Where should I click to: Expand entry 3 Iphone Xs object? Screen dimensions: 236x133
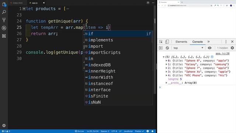pos(166,72)
